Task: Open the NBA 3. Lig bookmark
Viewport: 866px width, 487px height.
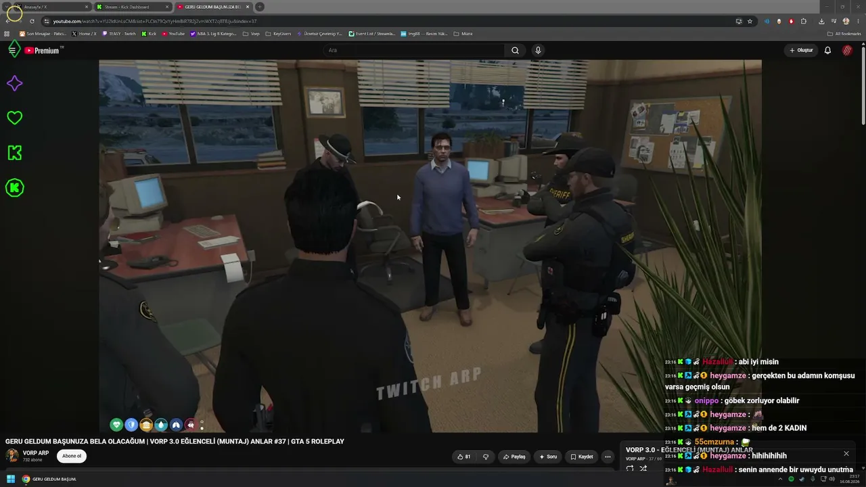Action: [x=213, y=34]
